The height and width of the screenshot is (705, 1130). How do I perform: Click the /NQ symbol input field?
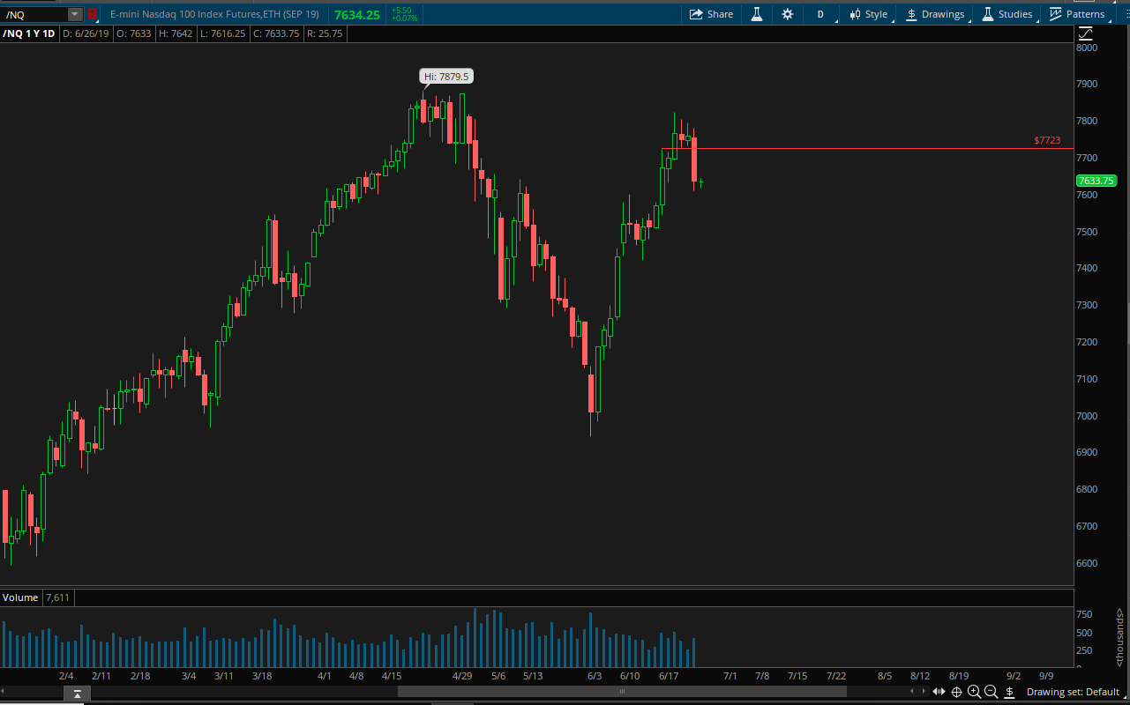[35, 14]
